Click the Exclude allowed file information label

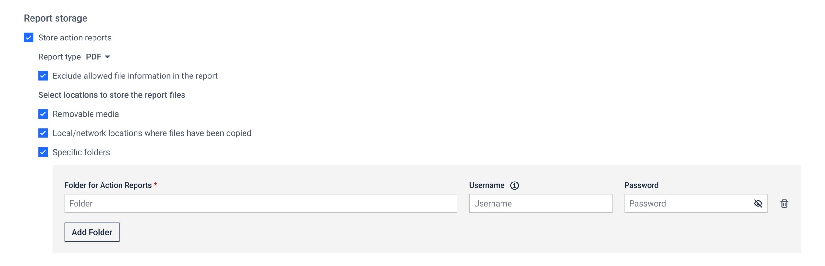(x=135, y=76)
